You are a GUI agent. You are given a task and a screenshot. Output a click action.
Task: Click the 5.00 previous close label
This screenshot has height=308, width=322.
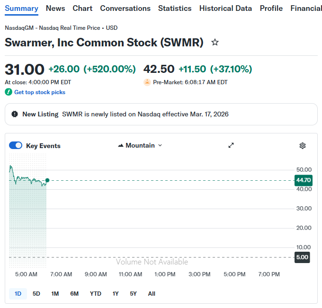(x=302, y=257)
